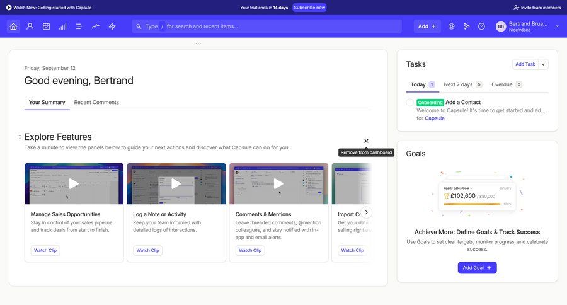Click the Subscribe now button
Image resolution: width=567 pixels, height=305 pixels.
[309, 8]
